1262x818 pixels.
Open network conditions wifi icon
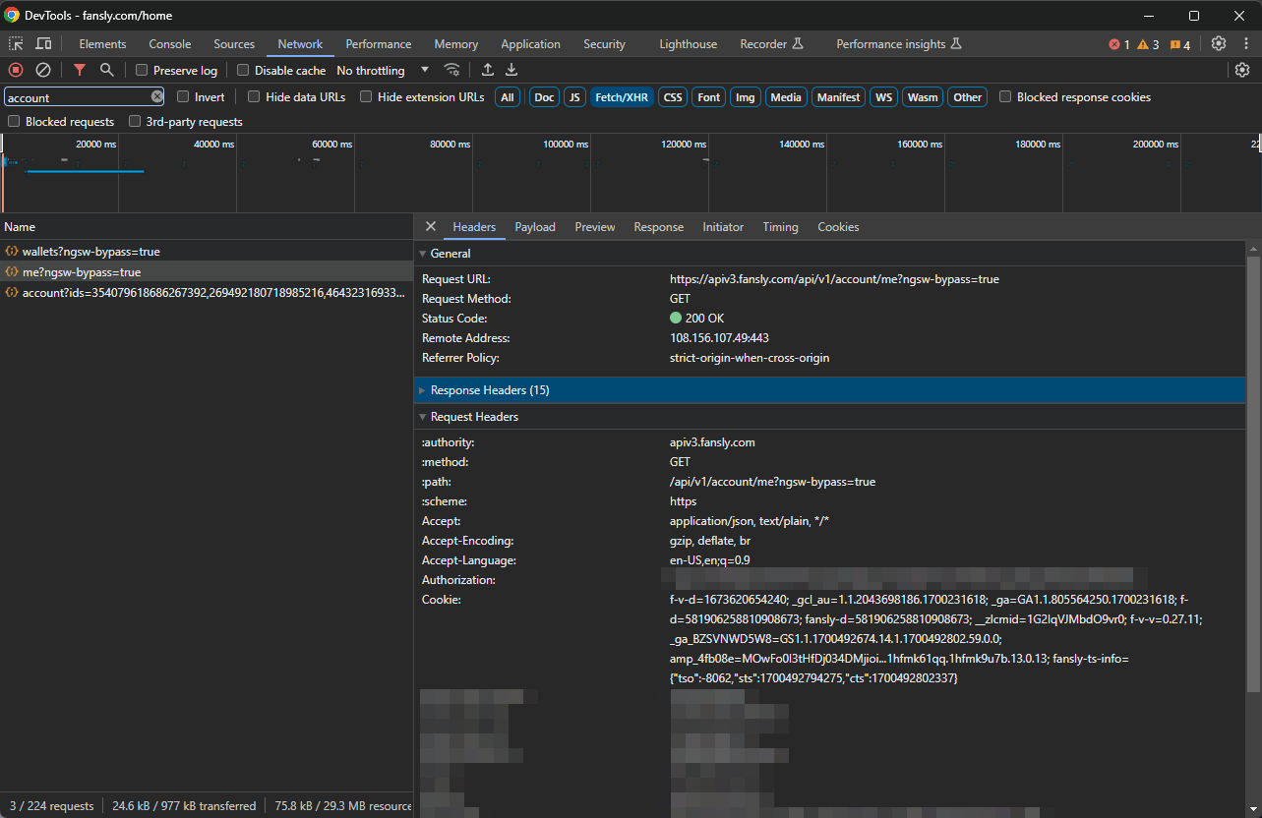point(452,70)
